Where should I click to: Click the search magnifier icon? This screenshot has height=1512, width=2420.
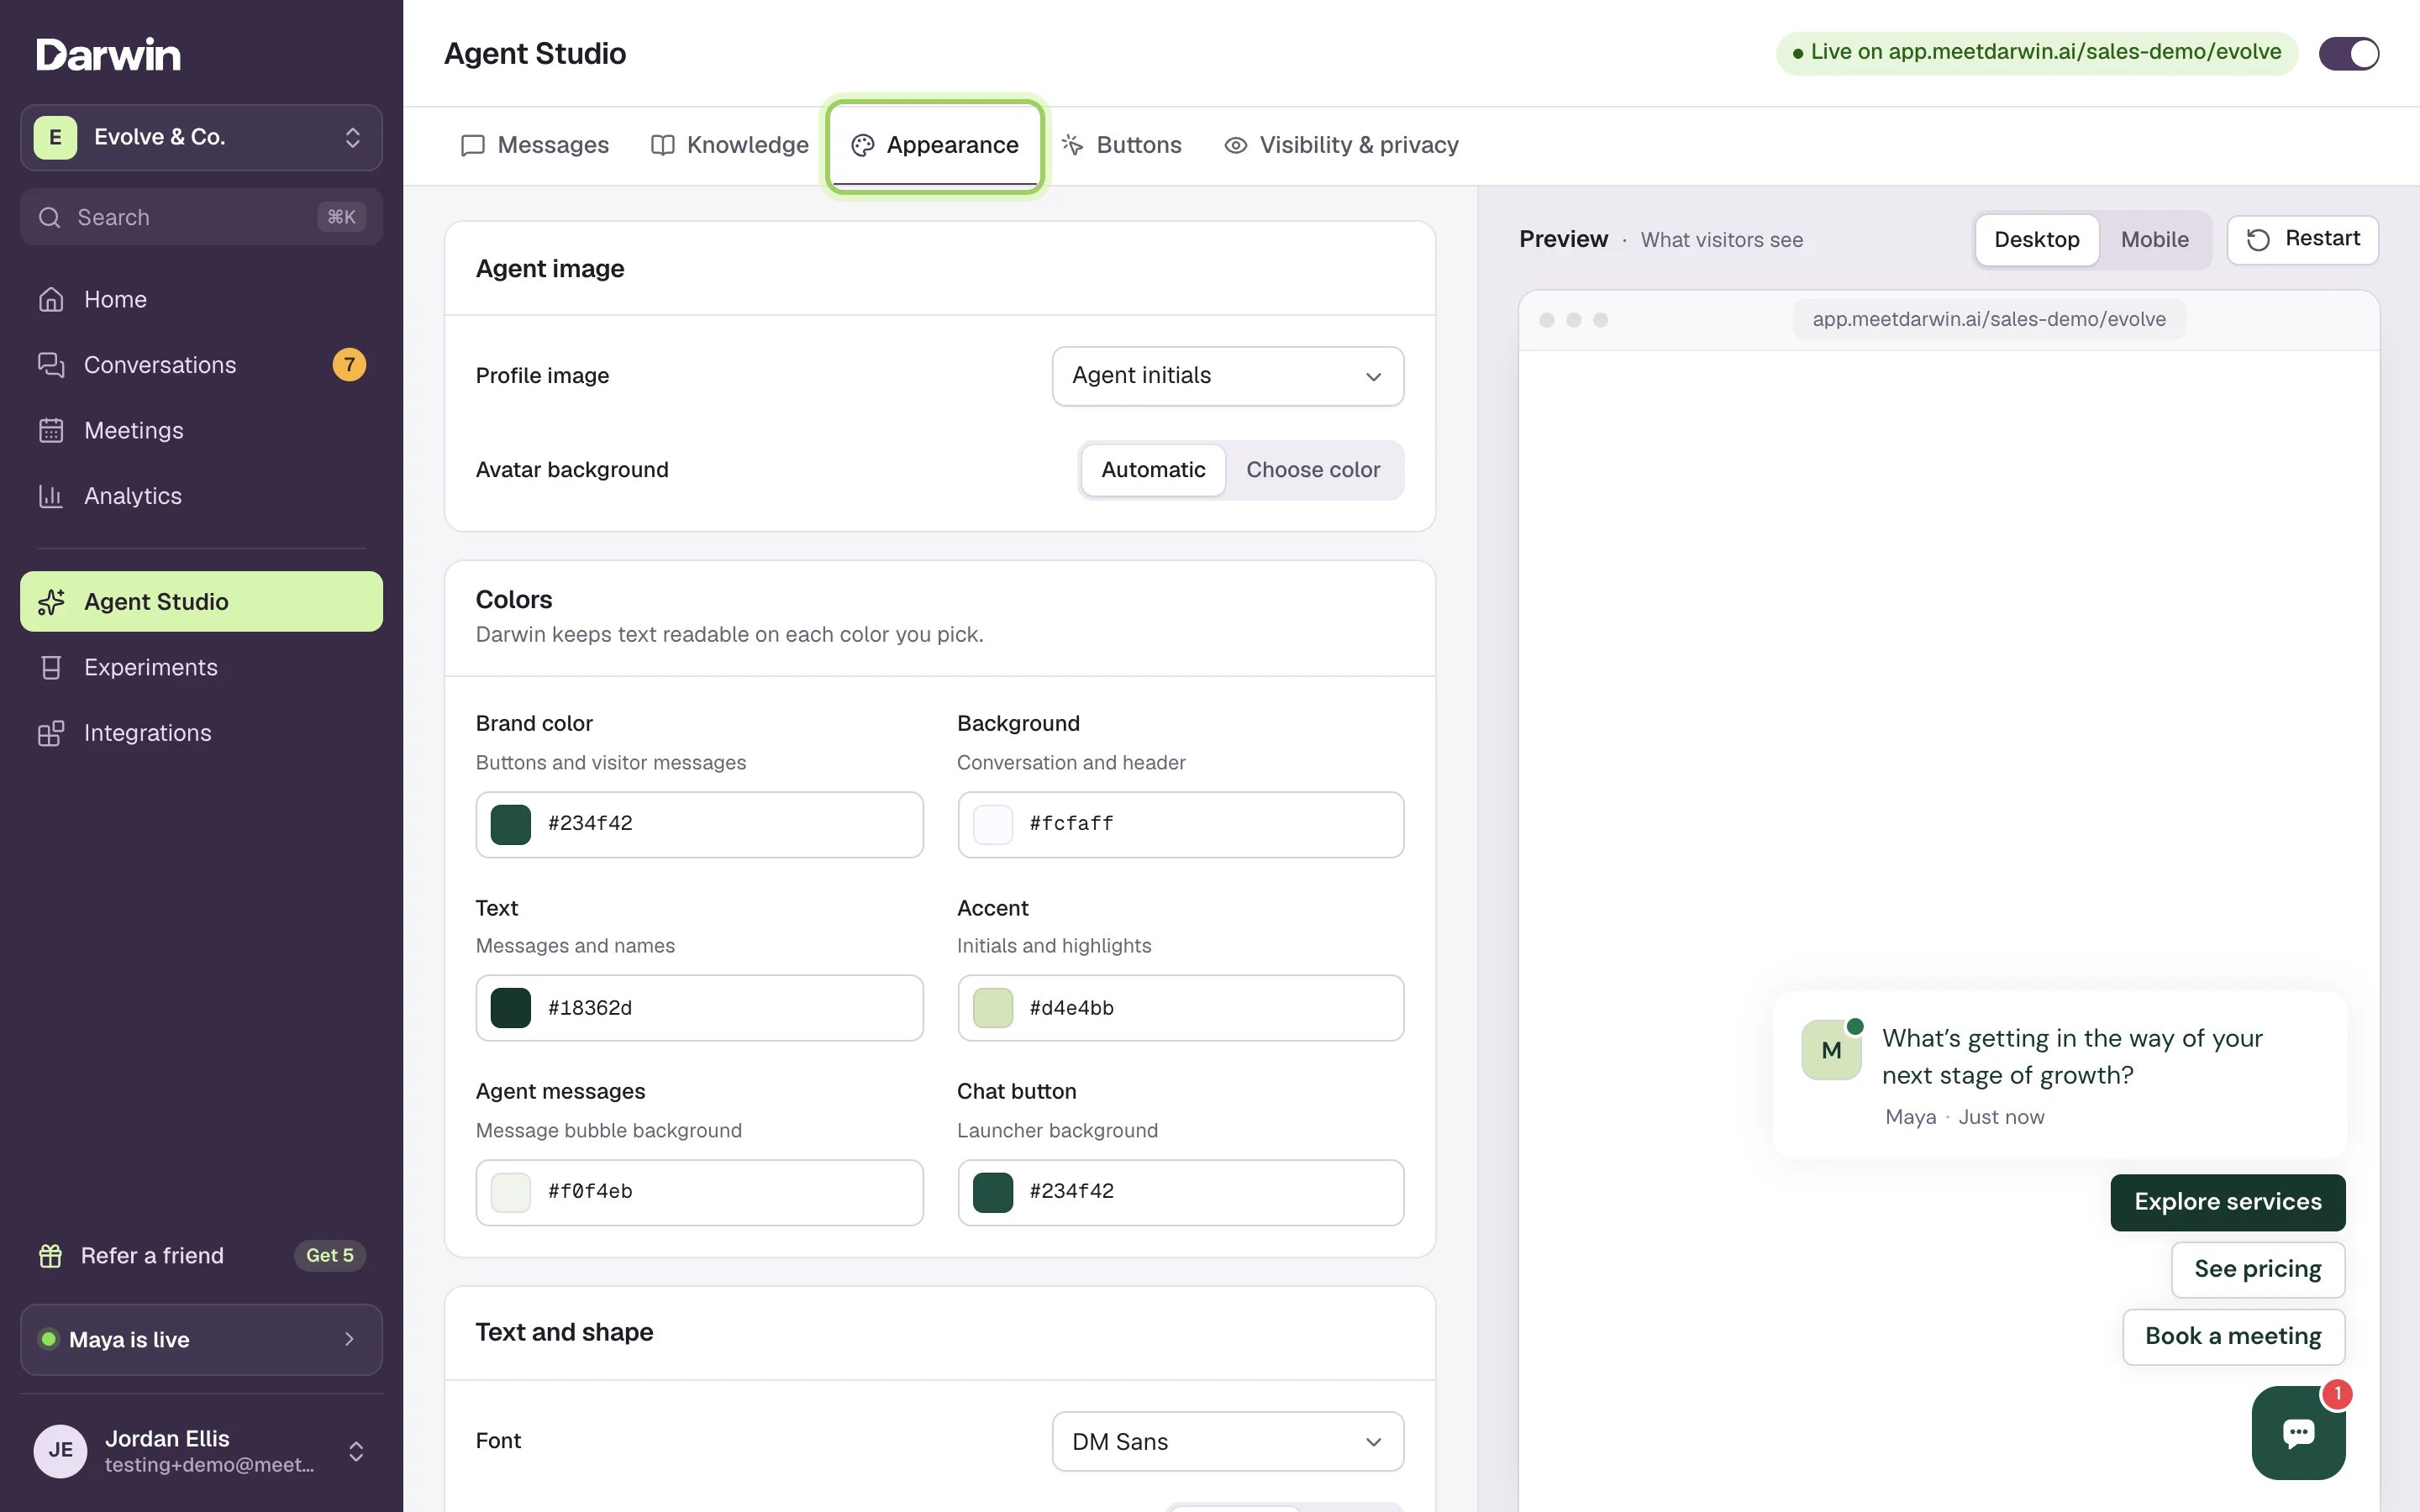(x=49, y=217)
